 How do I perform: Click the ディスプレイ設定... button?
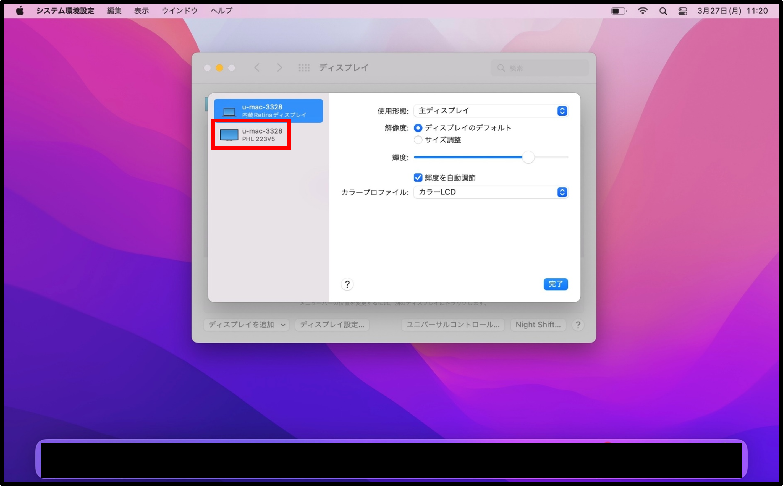click(x=332, y=325)
